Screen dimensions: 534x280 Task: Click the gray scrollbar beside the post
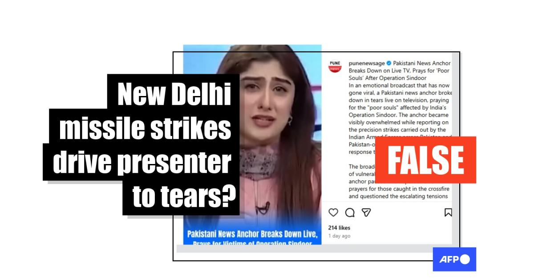pos(456,147)
